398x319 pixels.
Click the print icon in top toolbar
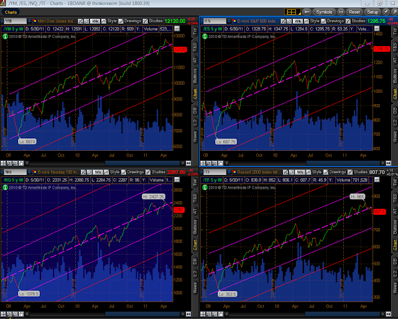tap(341, 12)
